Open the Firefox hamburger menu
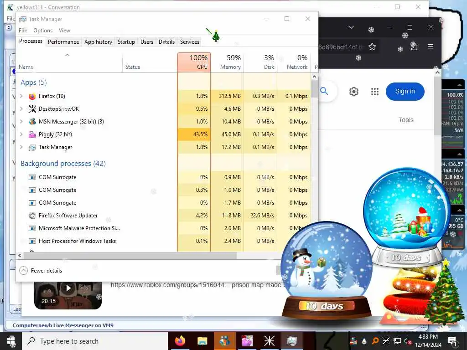Image resolution: width=467 pixels, height=350 pixels. pos(431,46)
